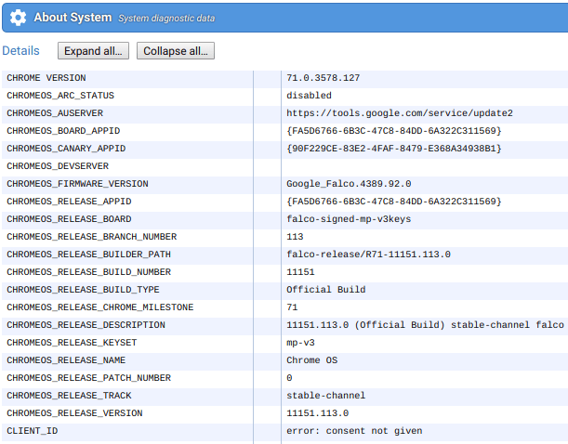Click the stable-channel release track value
The image size is (568, 444).
(325, 396)
